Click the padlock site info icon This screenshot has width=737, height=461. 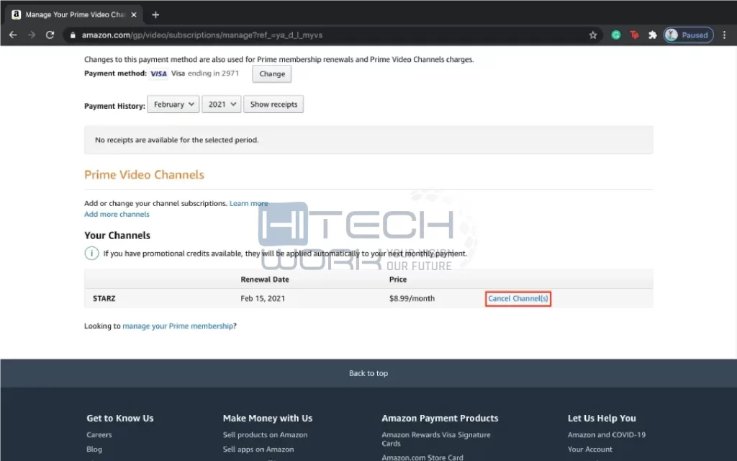(x=73, y=35)
